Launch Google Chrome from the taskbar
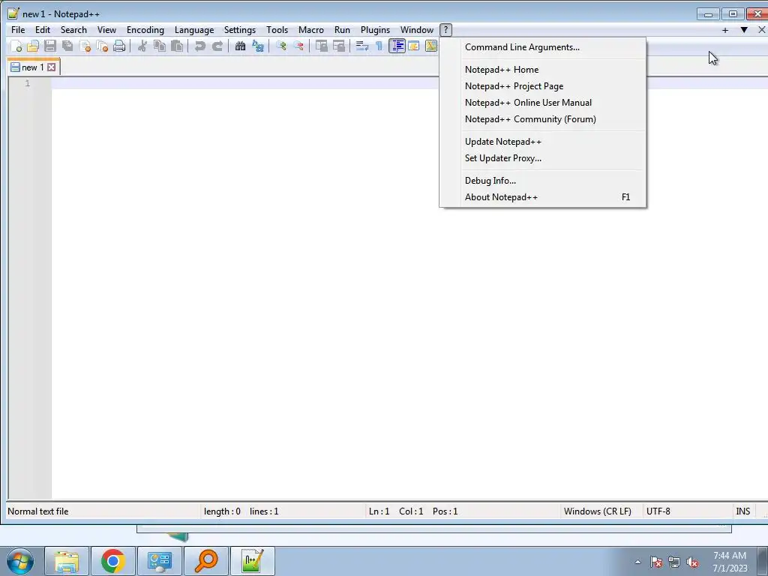 [x=113, y=561]
